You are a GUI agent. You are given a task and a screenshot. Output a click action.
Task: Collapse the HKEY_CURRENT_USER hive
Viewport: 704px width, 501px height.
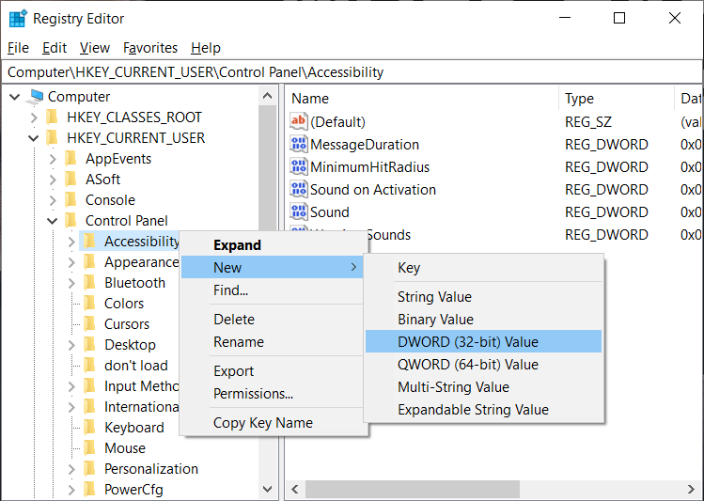(x=34, y=138)
